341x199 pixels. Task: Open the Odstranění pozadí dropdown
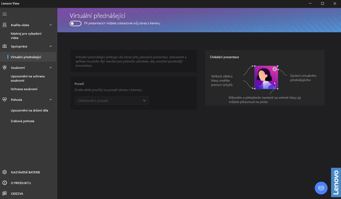click(111, 101)
